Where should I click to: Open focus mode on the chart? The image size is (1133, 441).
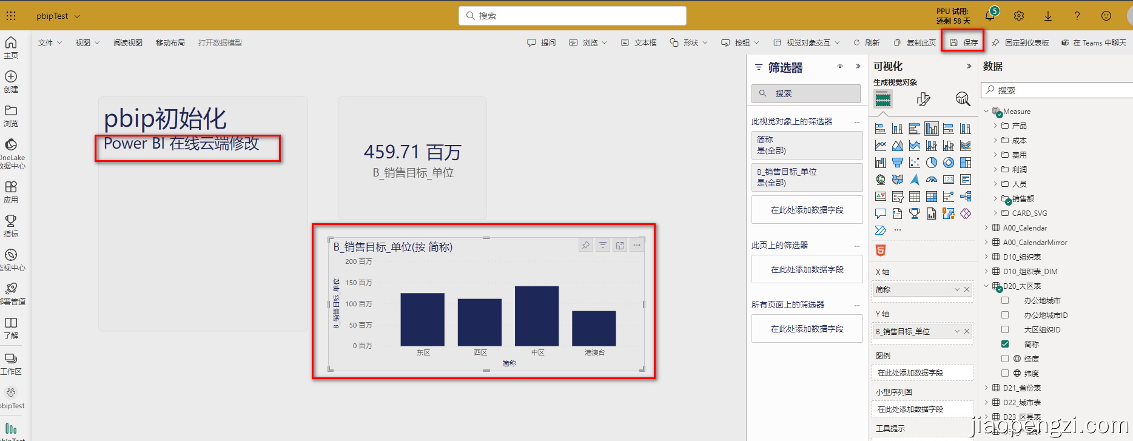coord(620,245)
